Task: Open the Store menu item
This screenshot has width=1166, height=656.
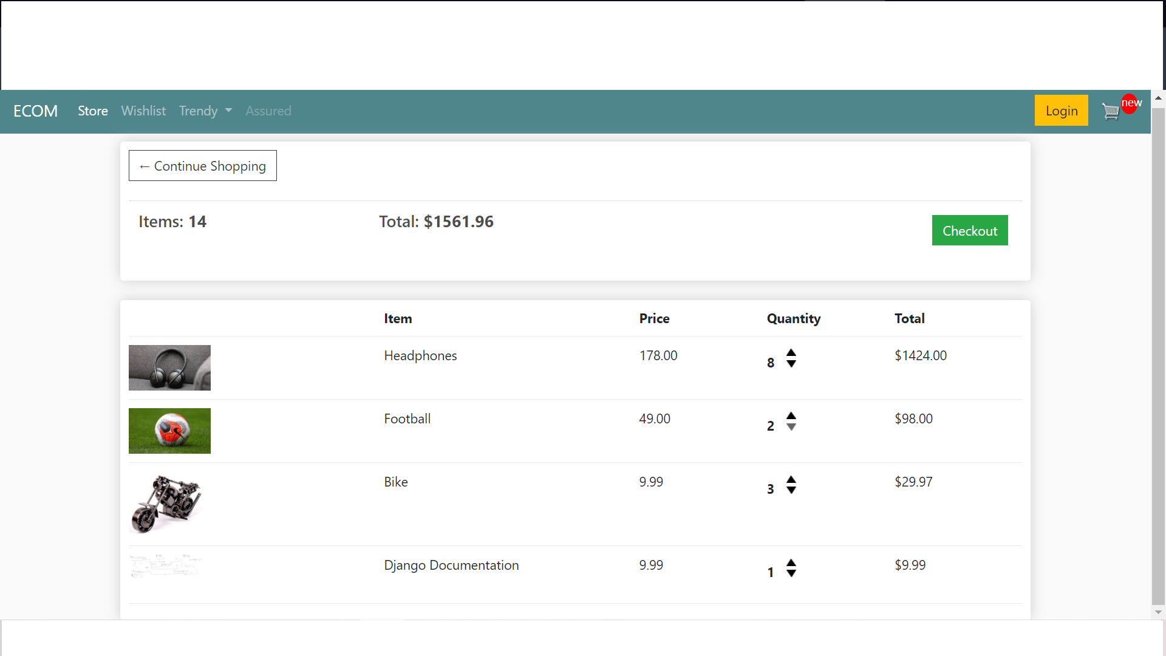Action: pos(92,111)
